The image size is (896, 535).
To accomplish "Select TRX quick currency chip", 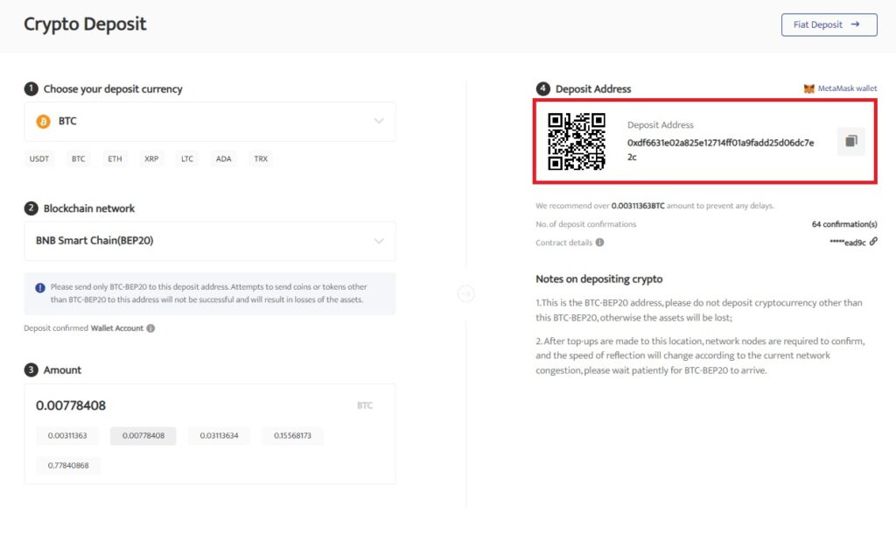I will coord(261,158).
